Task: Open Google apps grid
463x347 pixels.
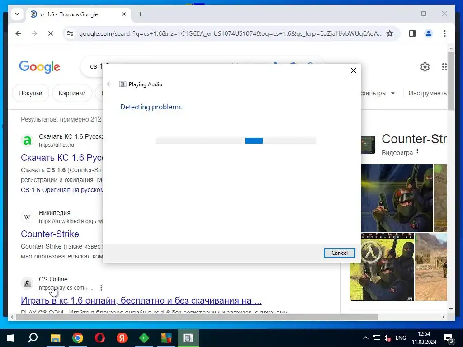Action: (x=444, y=67)
